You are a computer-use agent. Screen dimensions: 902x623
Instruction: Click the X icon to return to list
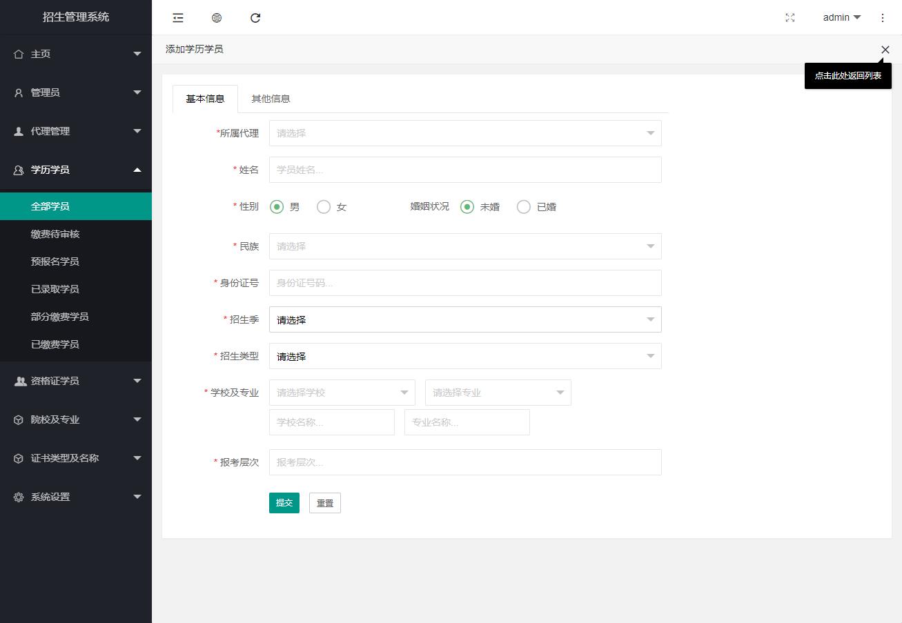click(885, 50)
